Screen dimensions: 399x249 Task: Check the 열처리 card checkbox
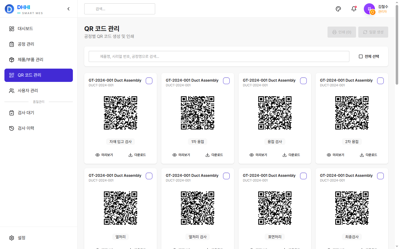coord(149,176)
